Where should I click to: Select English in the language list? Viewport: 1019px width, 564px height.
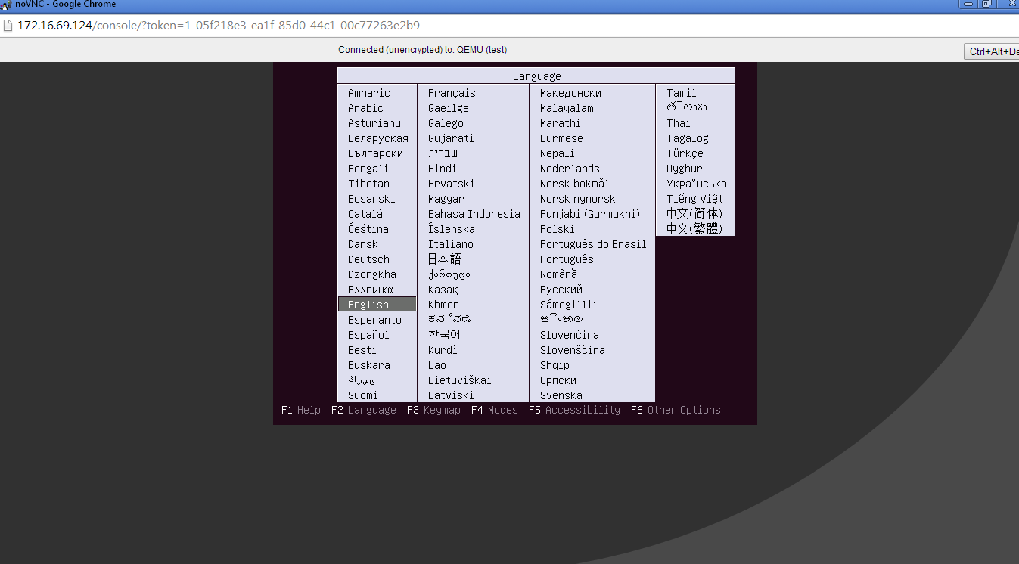[377, 305]
